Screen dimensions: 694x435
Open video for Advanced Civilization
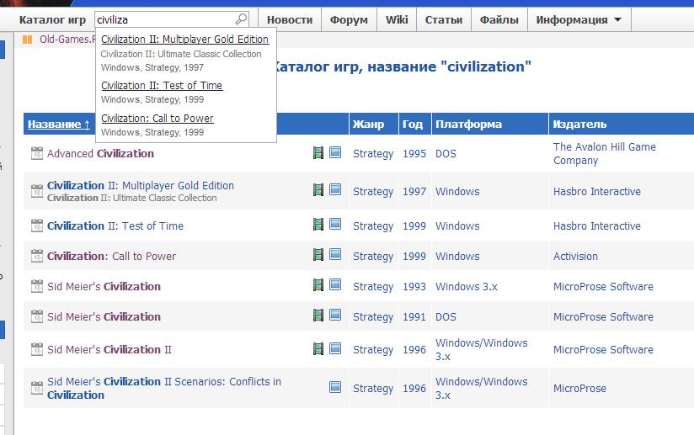point(318,153)
